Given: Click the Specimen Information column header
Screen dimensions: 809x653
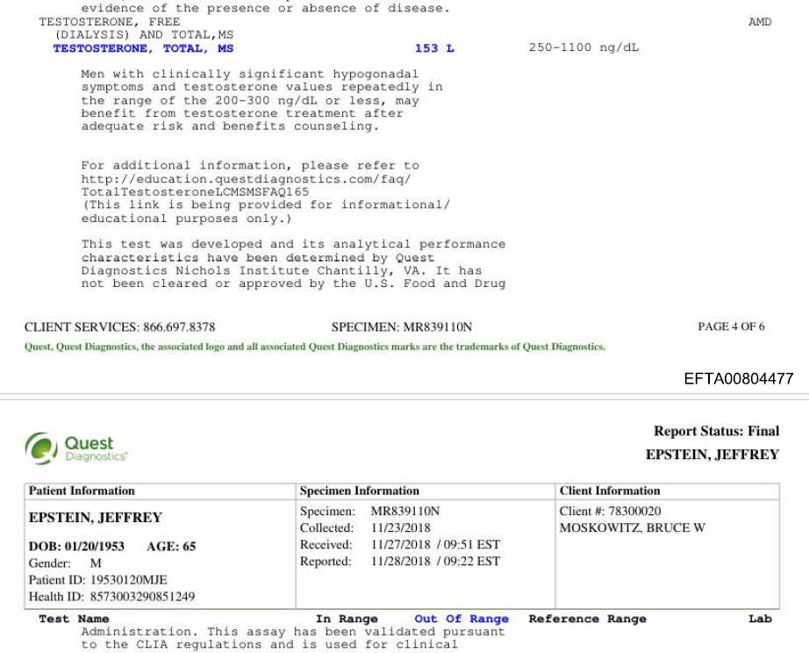Looking at the screenshot, I should pyautogui.click(x=359, y=491).
